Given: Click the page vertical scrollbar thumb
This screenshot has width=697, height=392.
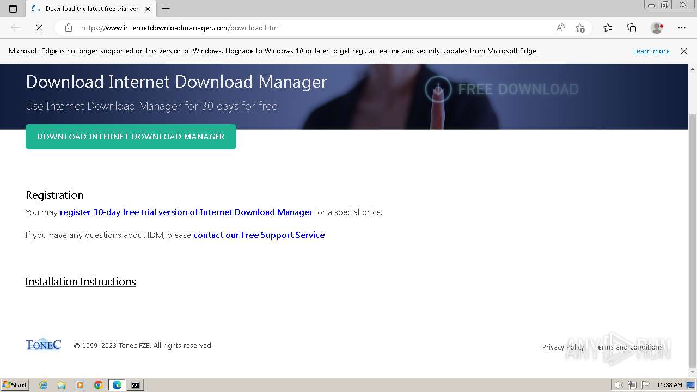Looking at the screenshot, I should (693, 240).
